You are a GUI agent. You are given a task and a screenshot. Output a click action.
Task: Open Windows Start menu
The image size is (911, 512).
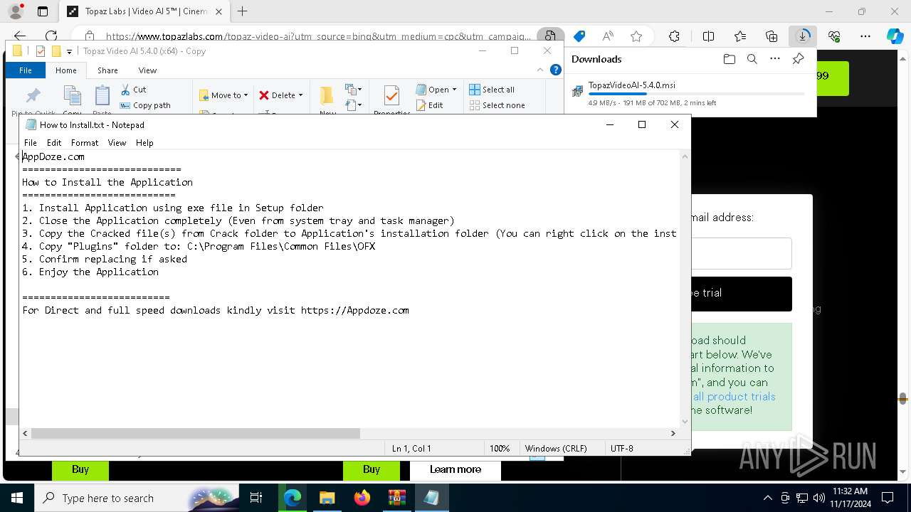click(x=16, y=498)
